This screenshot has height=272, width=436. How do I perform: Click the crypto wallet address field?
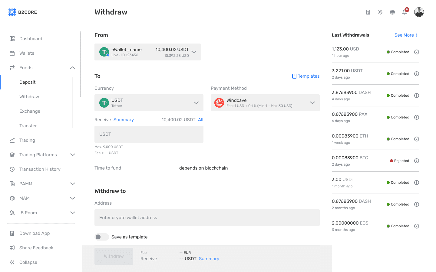[207, 218]
